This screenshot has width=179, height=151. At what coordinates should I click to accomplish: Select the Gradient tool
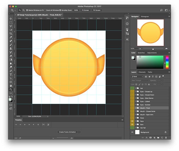pos(11,60)
